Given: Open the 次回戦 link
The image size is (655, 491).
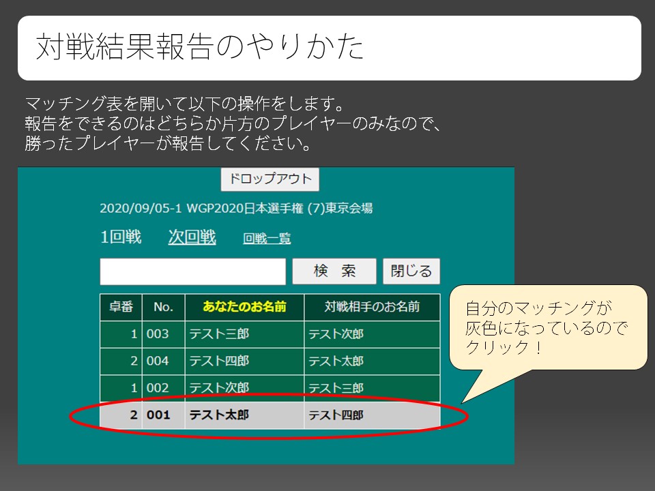Looking at the screenshot, I should pos(192,237).
